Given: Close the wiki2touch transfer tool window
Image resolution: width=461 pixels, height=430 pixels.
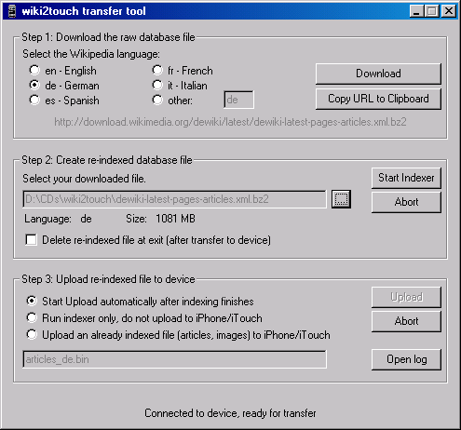Looking at the screenshot, I should coord(449,11).
